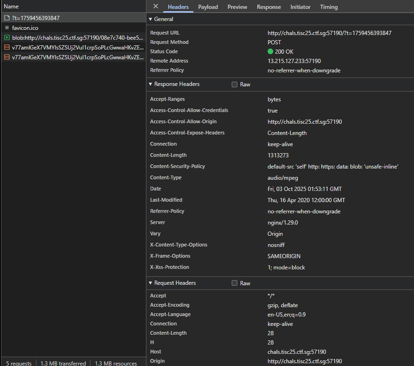Collapse the Request Headers section
This screenshot has width=414, height=366.
click(x=150, y=283)
